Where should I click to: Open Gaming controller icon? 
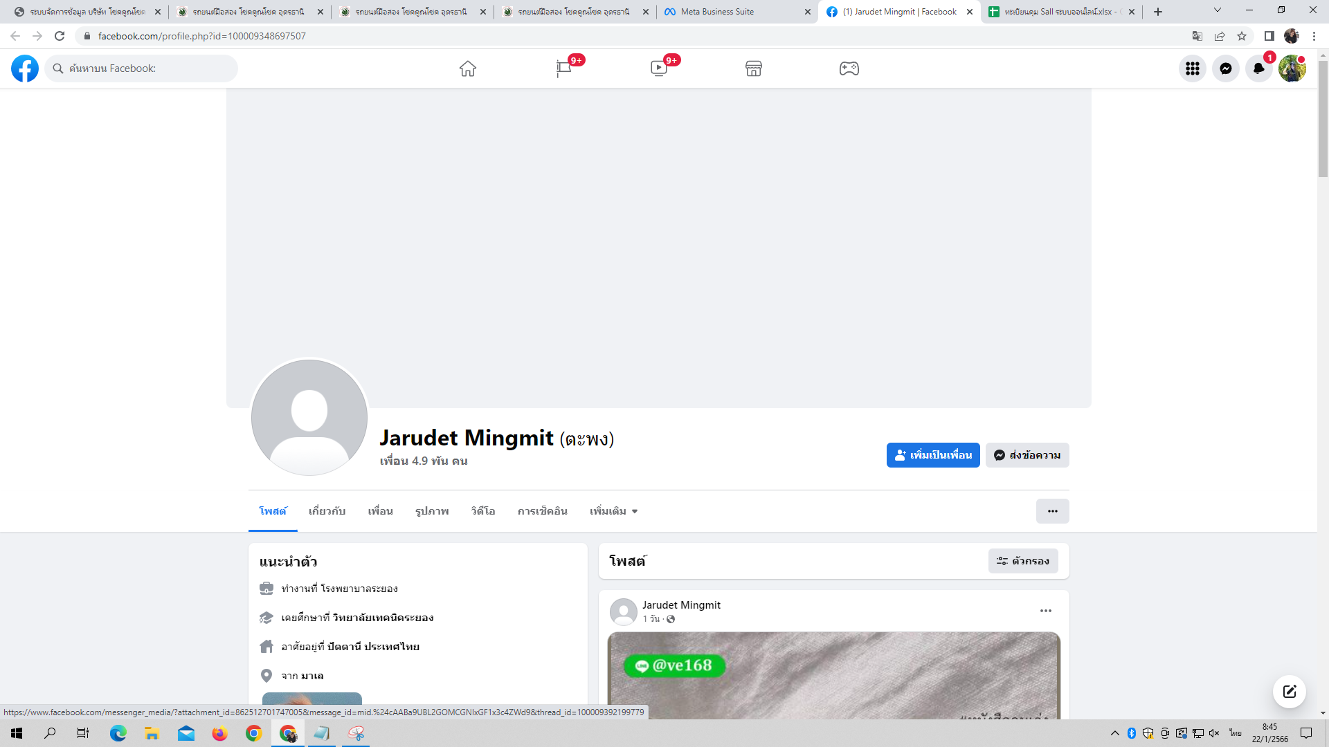click(849, 68)
